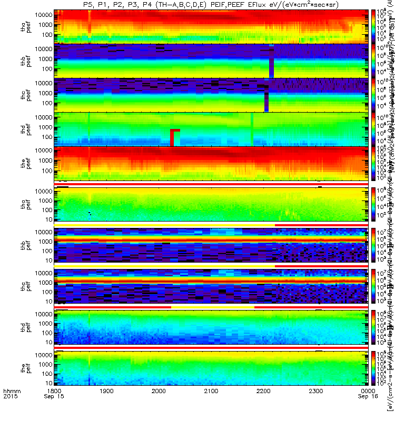The width and height of the screenshot is (395, 421).
Task: Click the 'hhmm' axis format label
Action: 12,391
